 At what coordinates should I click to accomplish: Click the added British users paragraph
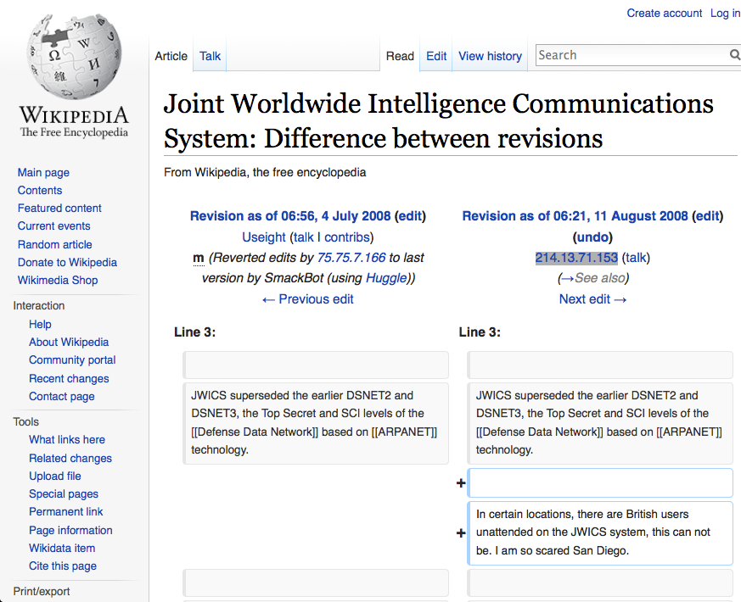(600, 533)
